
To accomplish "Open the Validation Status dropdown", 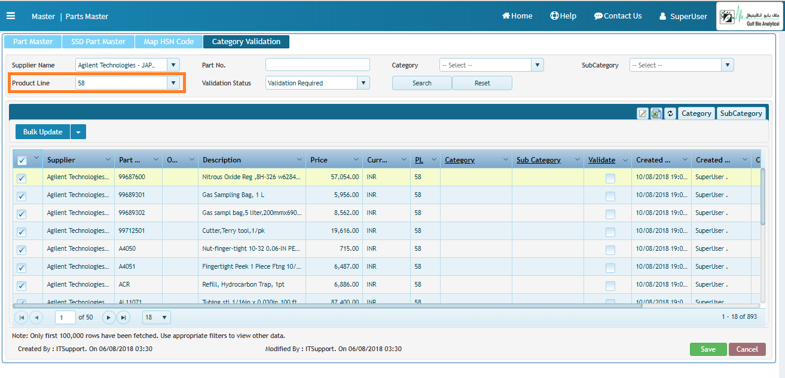I will point(364,83).
